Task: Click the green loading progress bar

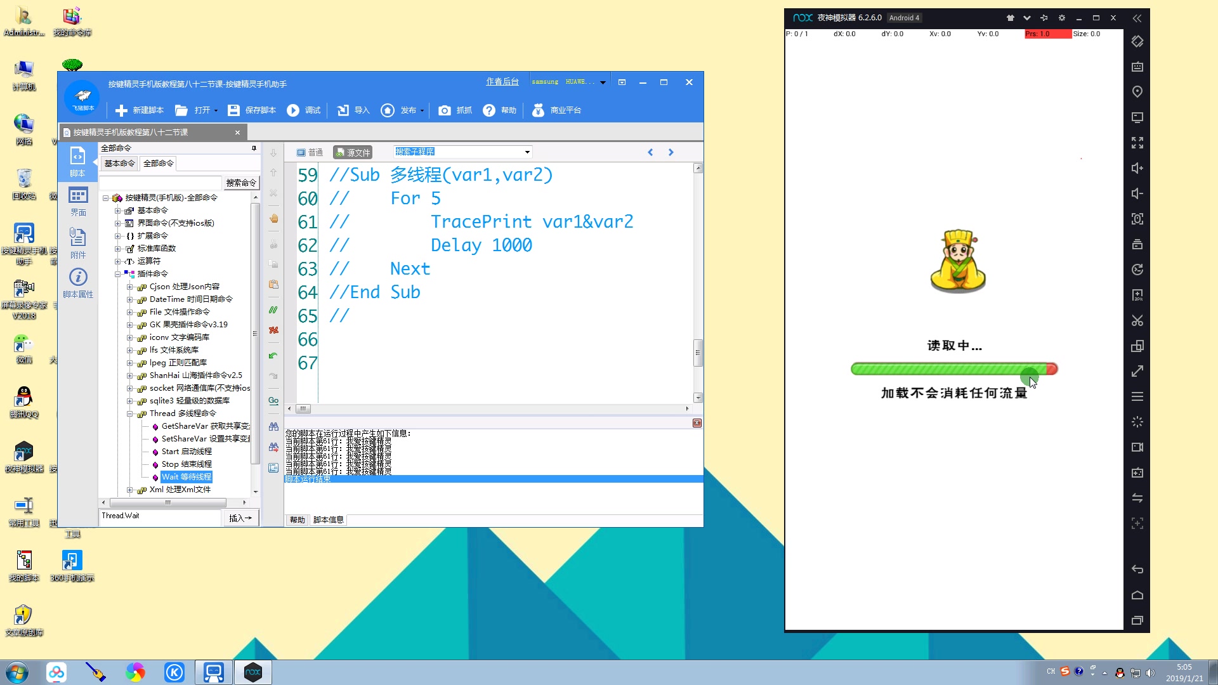Action: point(947,369)
